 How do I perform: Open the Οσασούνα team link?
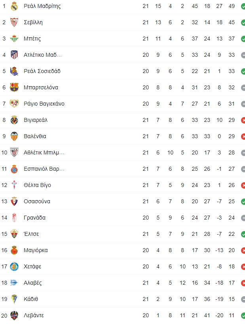point(37,201)
